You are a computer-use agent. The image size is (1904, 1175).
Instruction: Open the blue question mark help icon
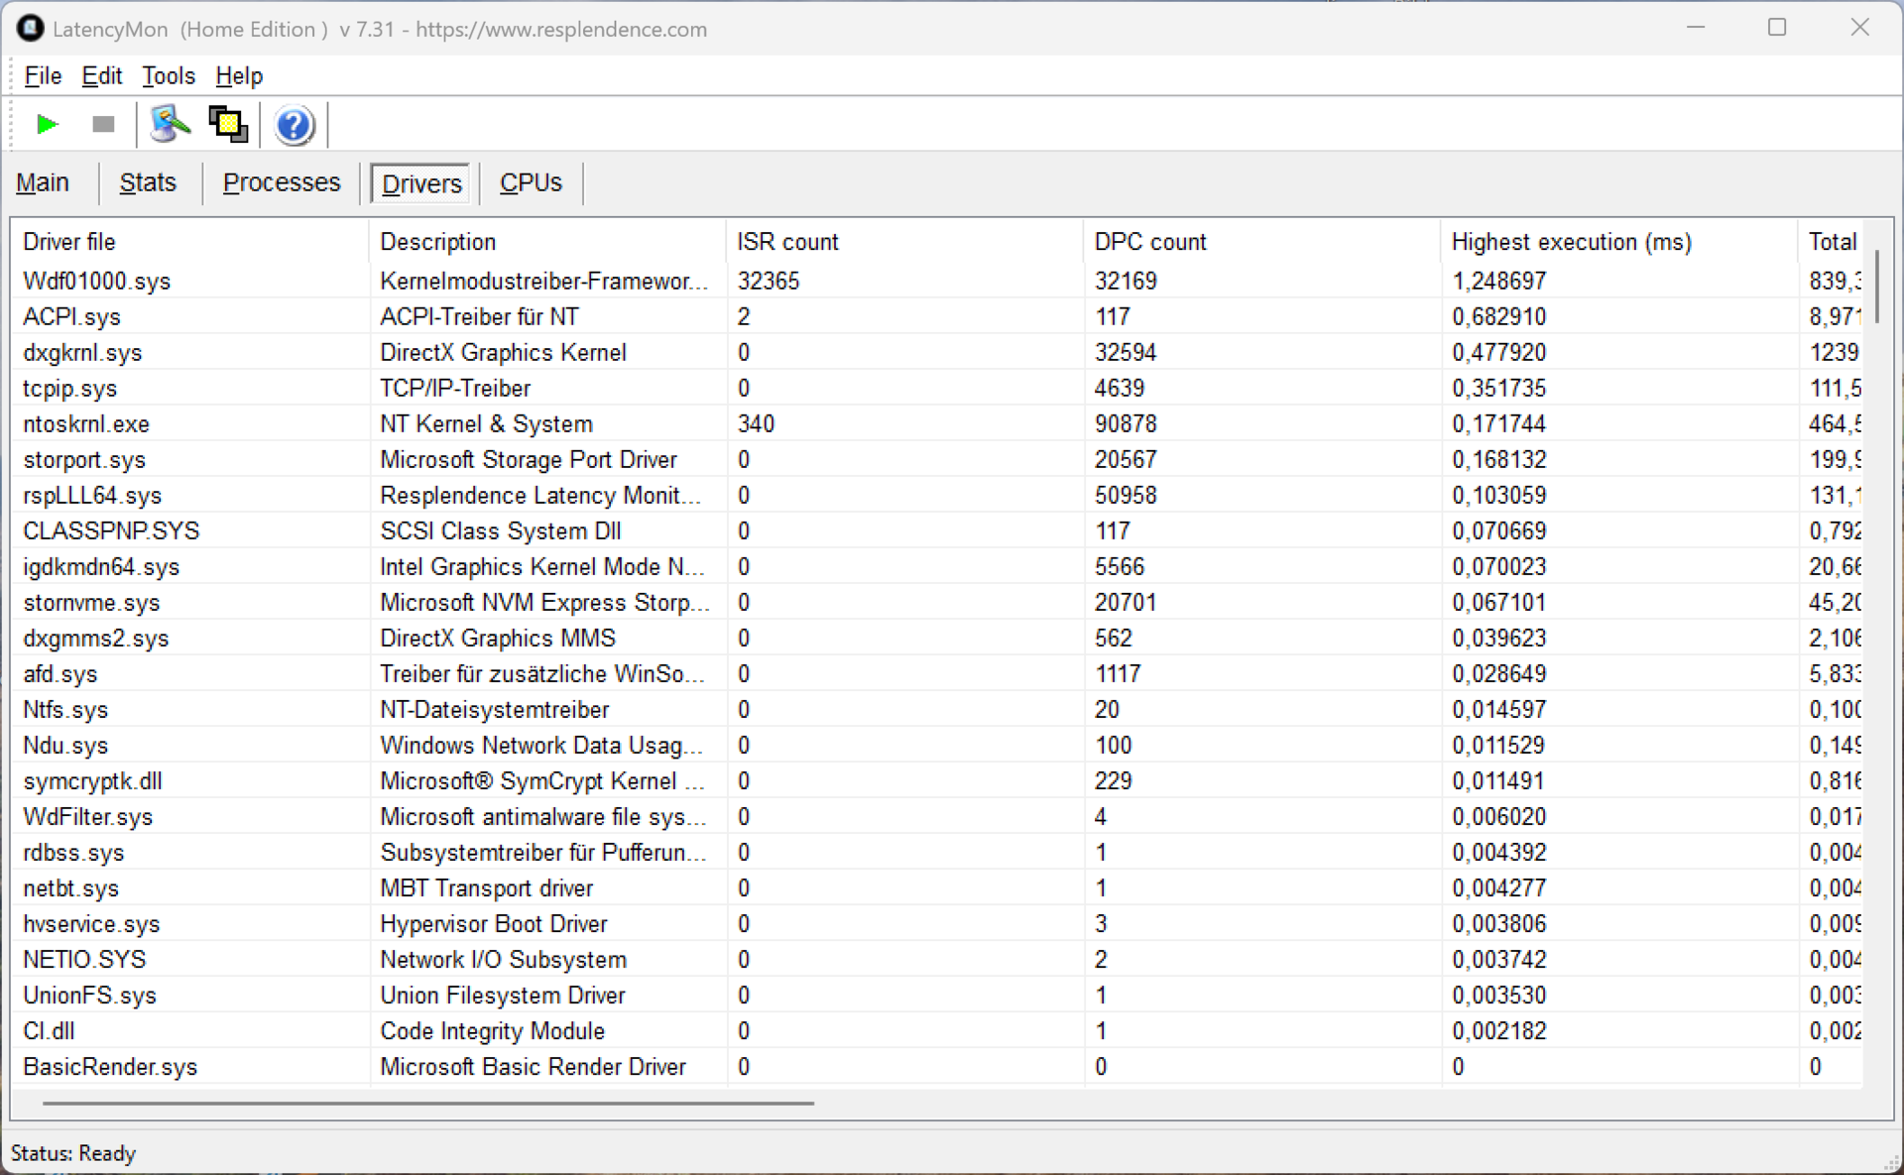294,126
